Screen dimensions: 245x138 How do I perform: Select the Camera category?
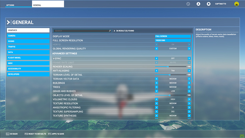click(28, 36)
